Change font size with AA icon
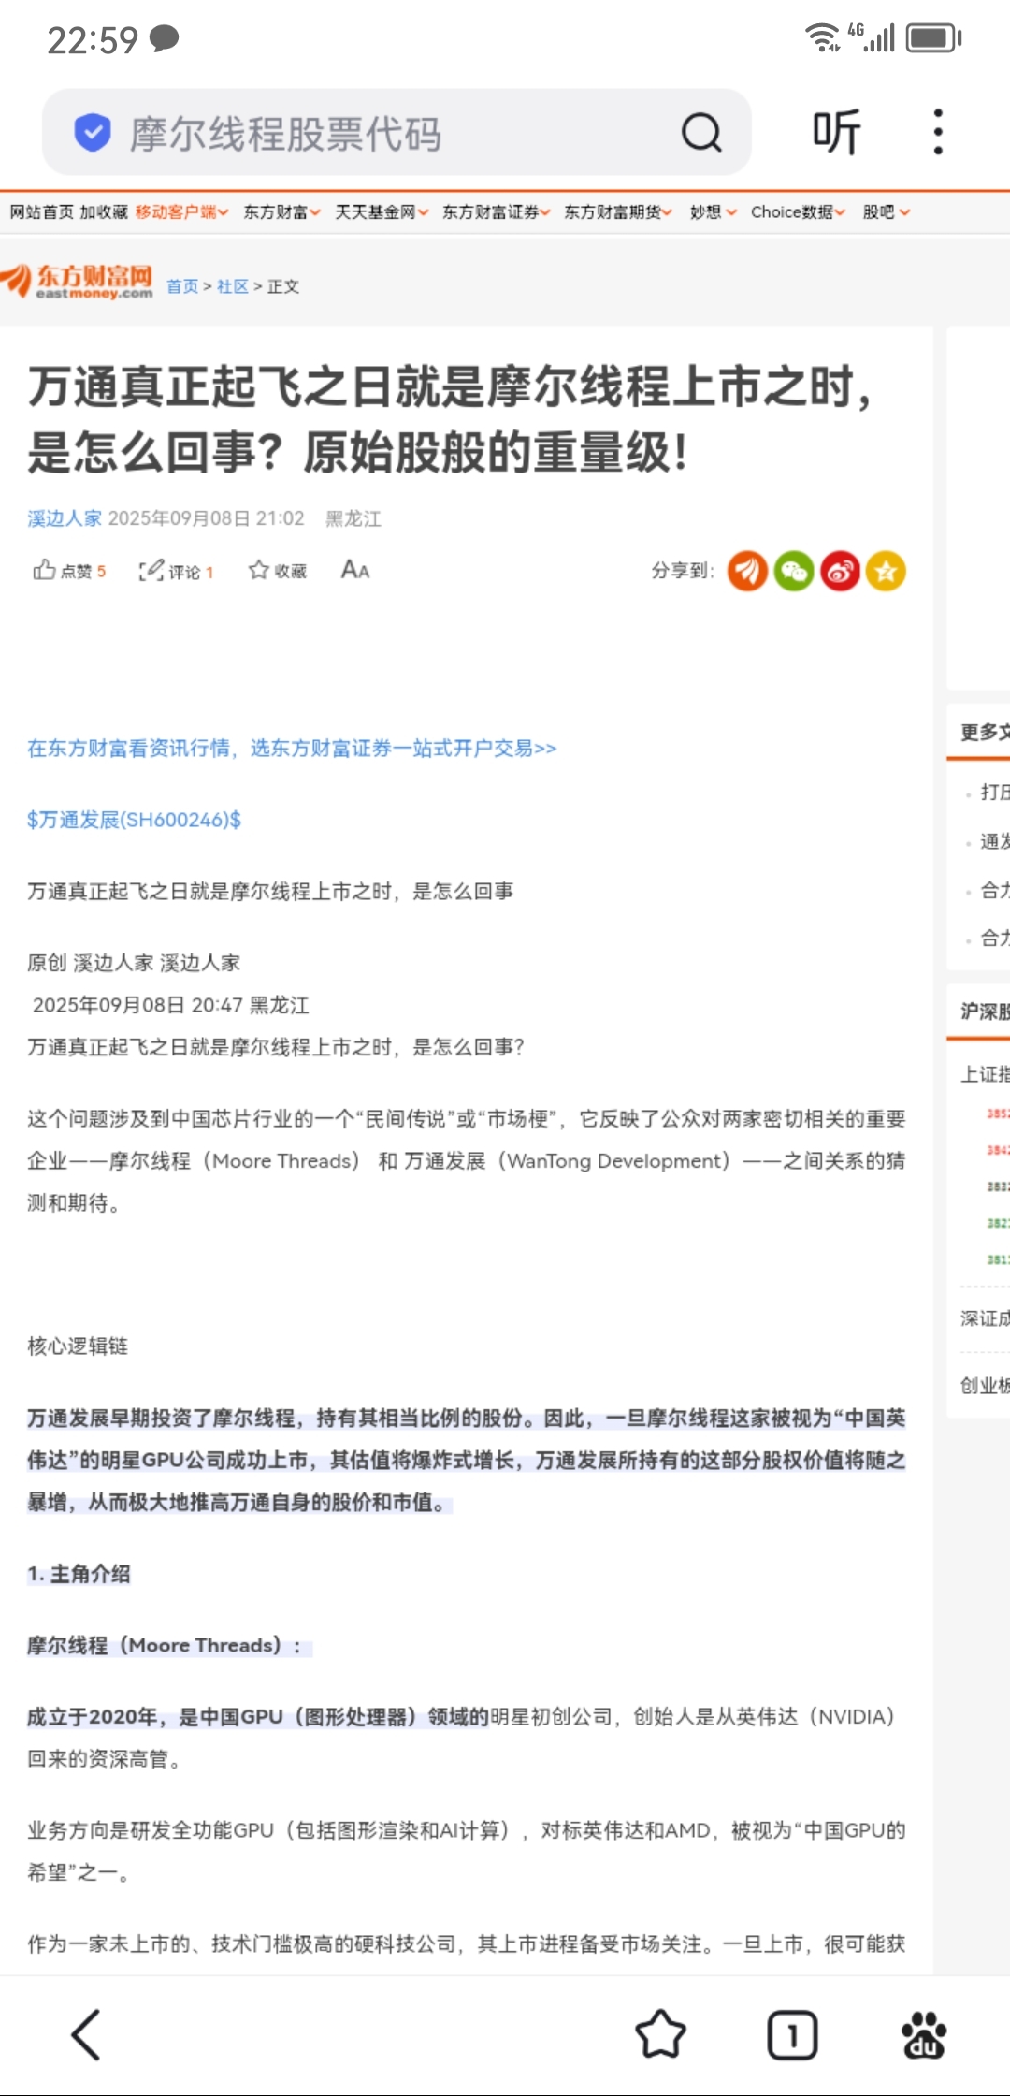The height and width of the screenshot is (2096, 1010). tap(355, 570)
